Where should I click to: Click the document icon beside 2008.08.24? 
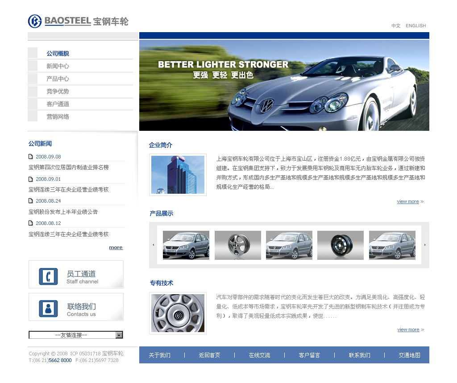(31, 200)
